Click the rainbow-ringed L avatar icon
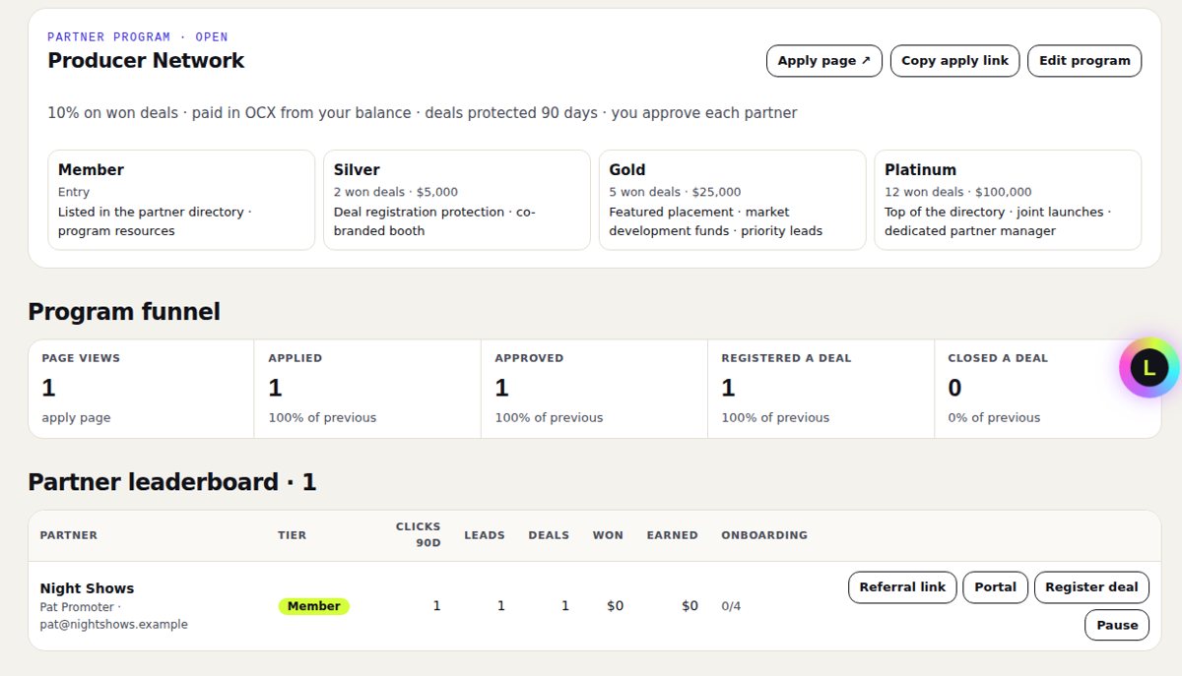Viewport: 1182px width, 676px height. (1149, 368)
